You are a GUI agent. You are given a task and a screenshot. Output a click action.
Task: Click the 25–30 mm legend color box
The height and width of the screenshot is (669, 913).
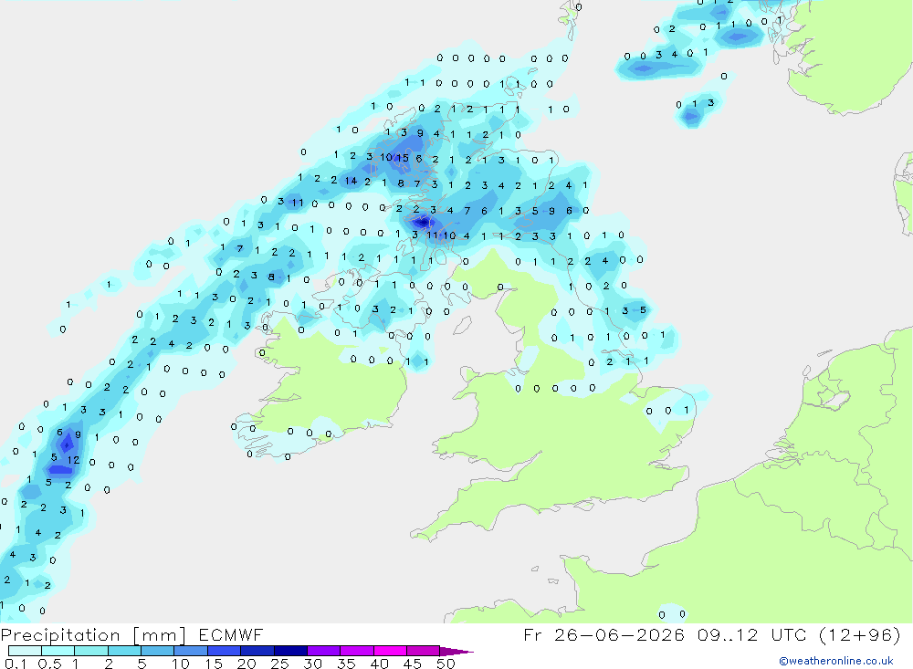tap(290, 651)
